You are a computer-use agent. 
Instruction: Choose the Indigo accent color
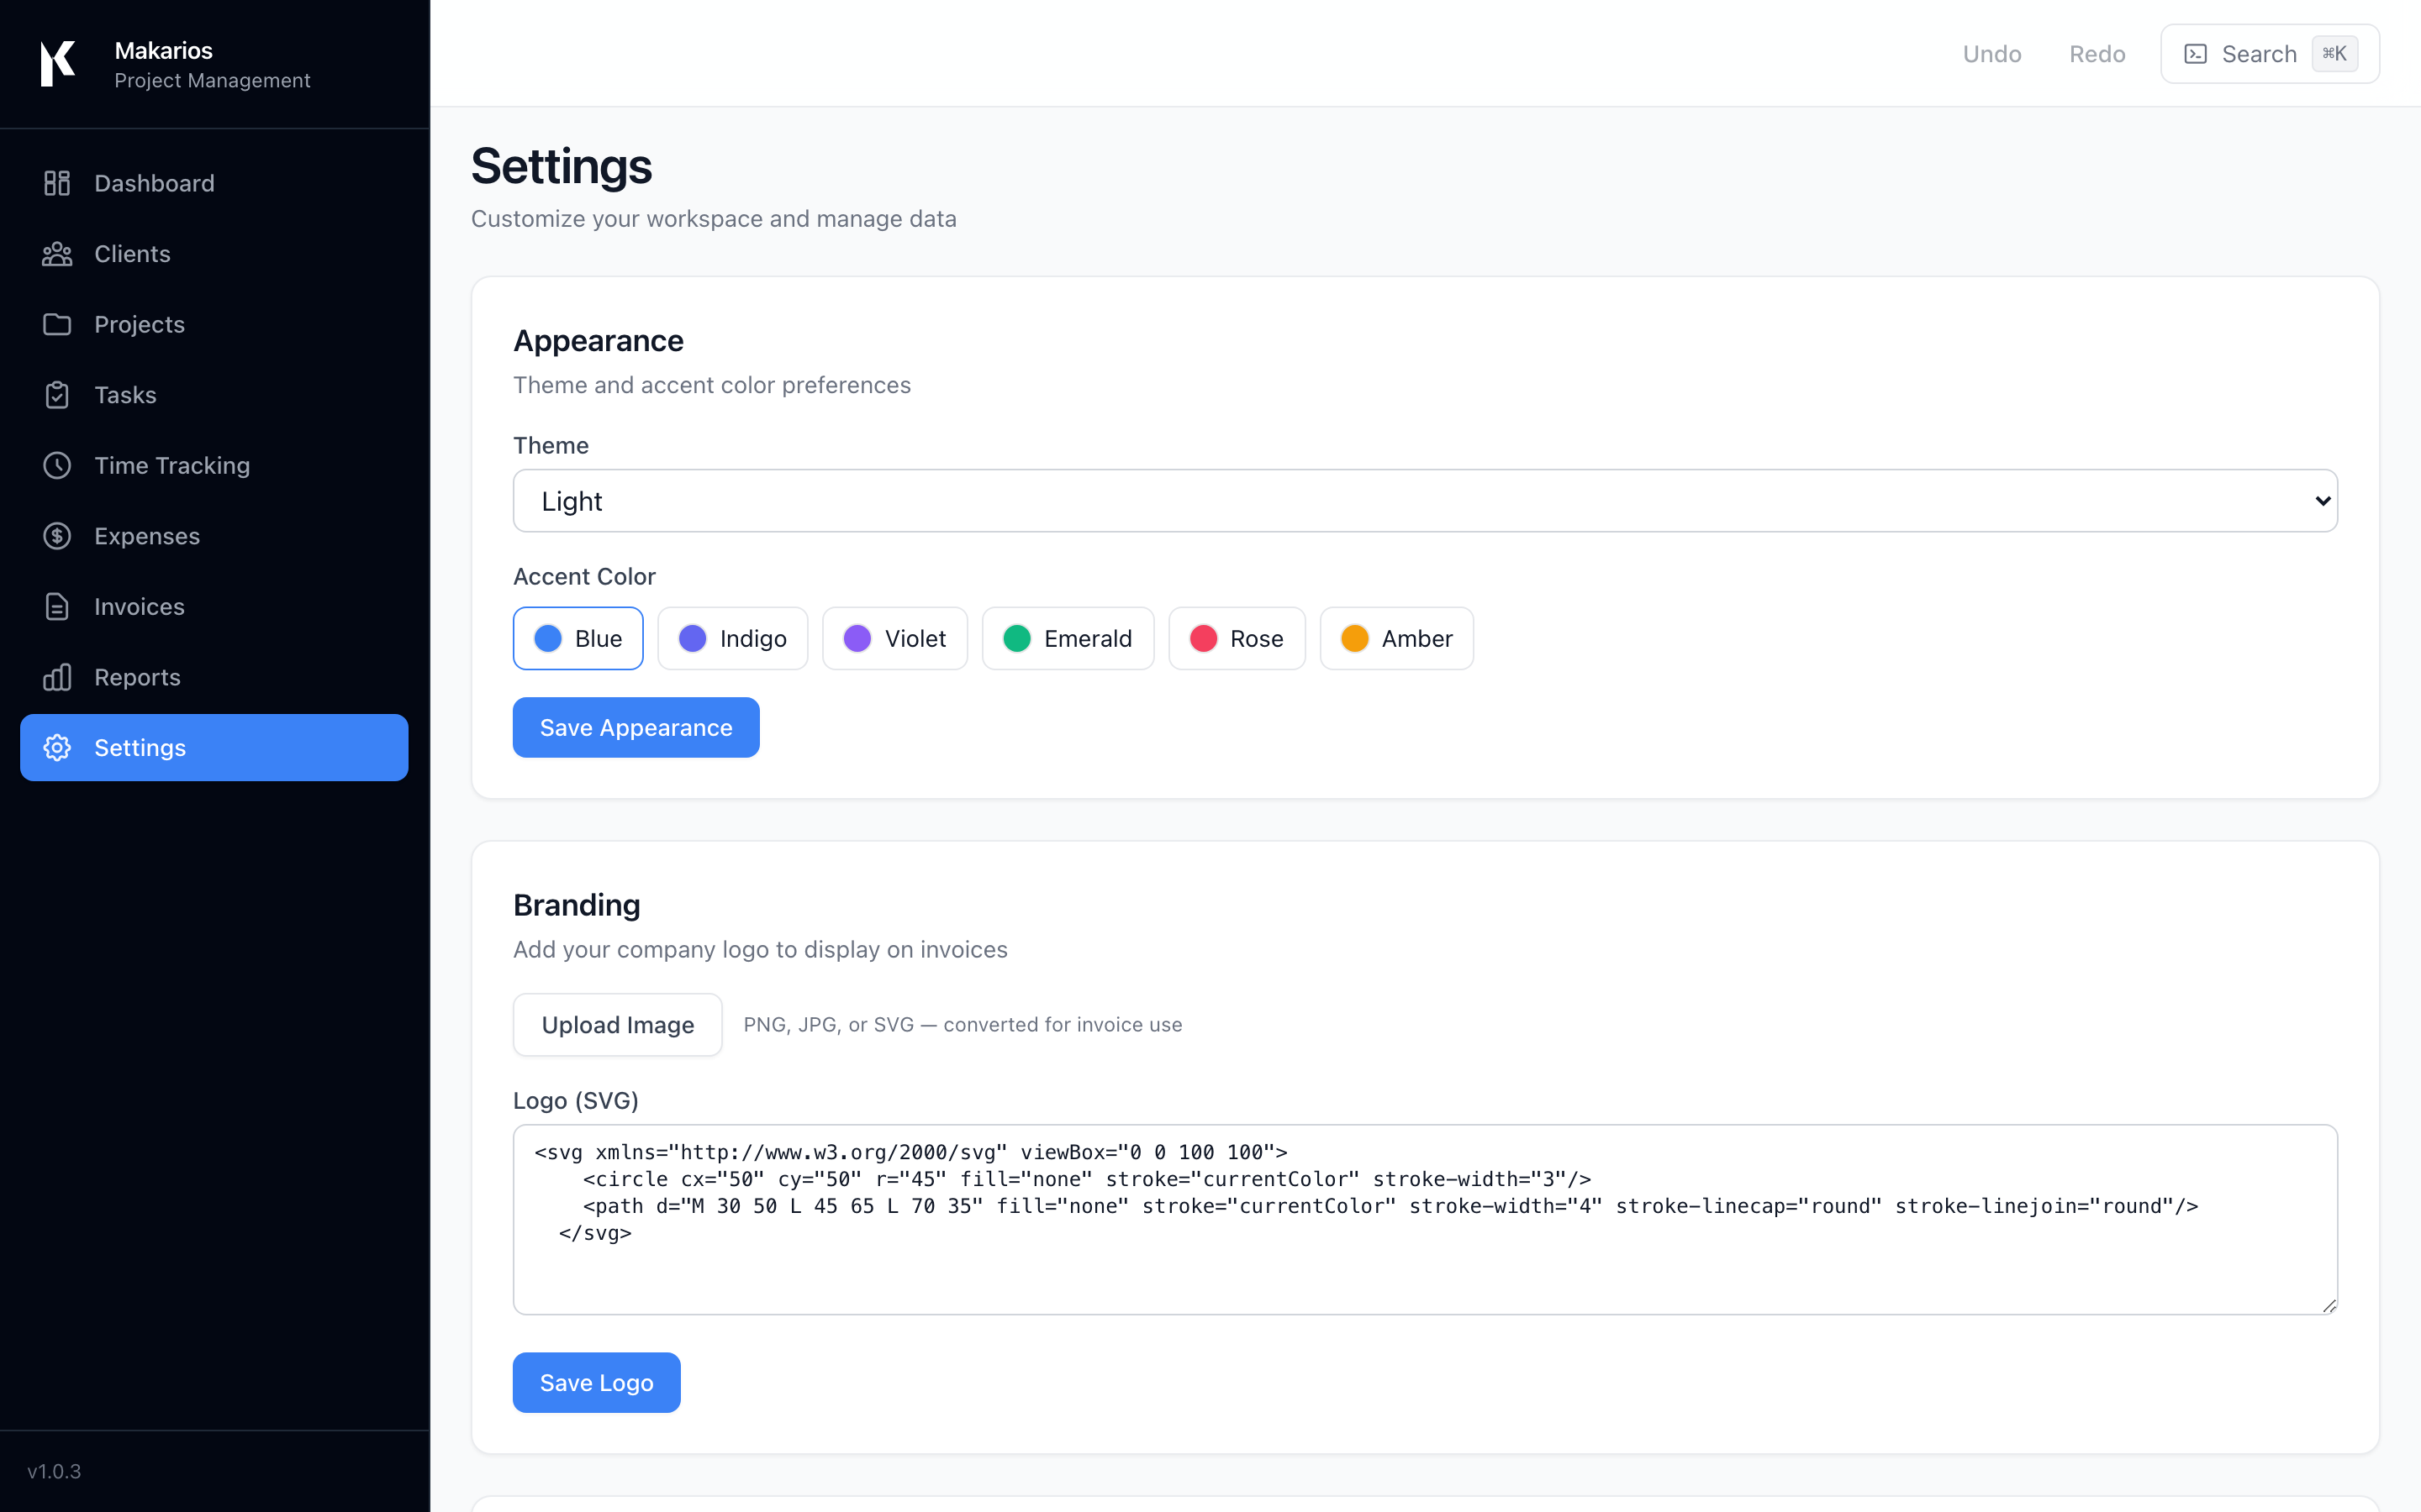coord(732,638)
